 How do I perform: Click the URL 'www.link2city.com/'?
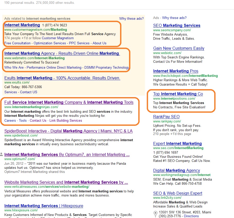[167, 198]
